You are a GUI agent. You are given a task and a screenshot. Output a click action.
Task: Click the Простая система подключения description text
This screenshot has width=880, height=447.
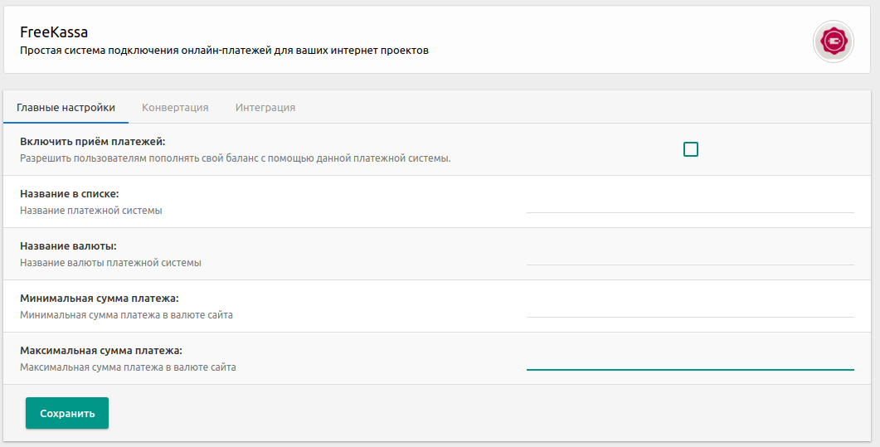(x=225, y=51)
